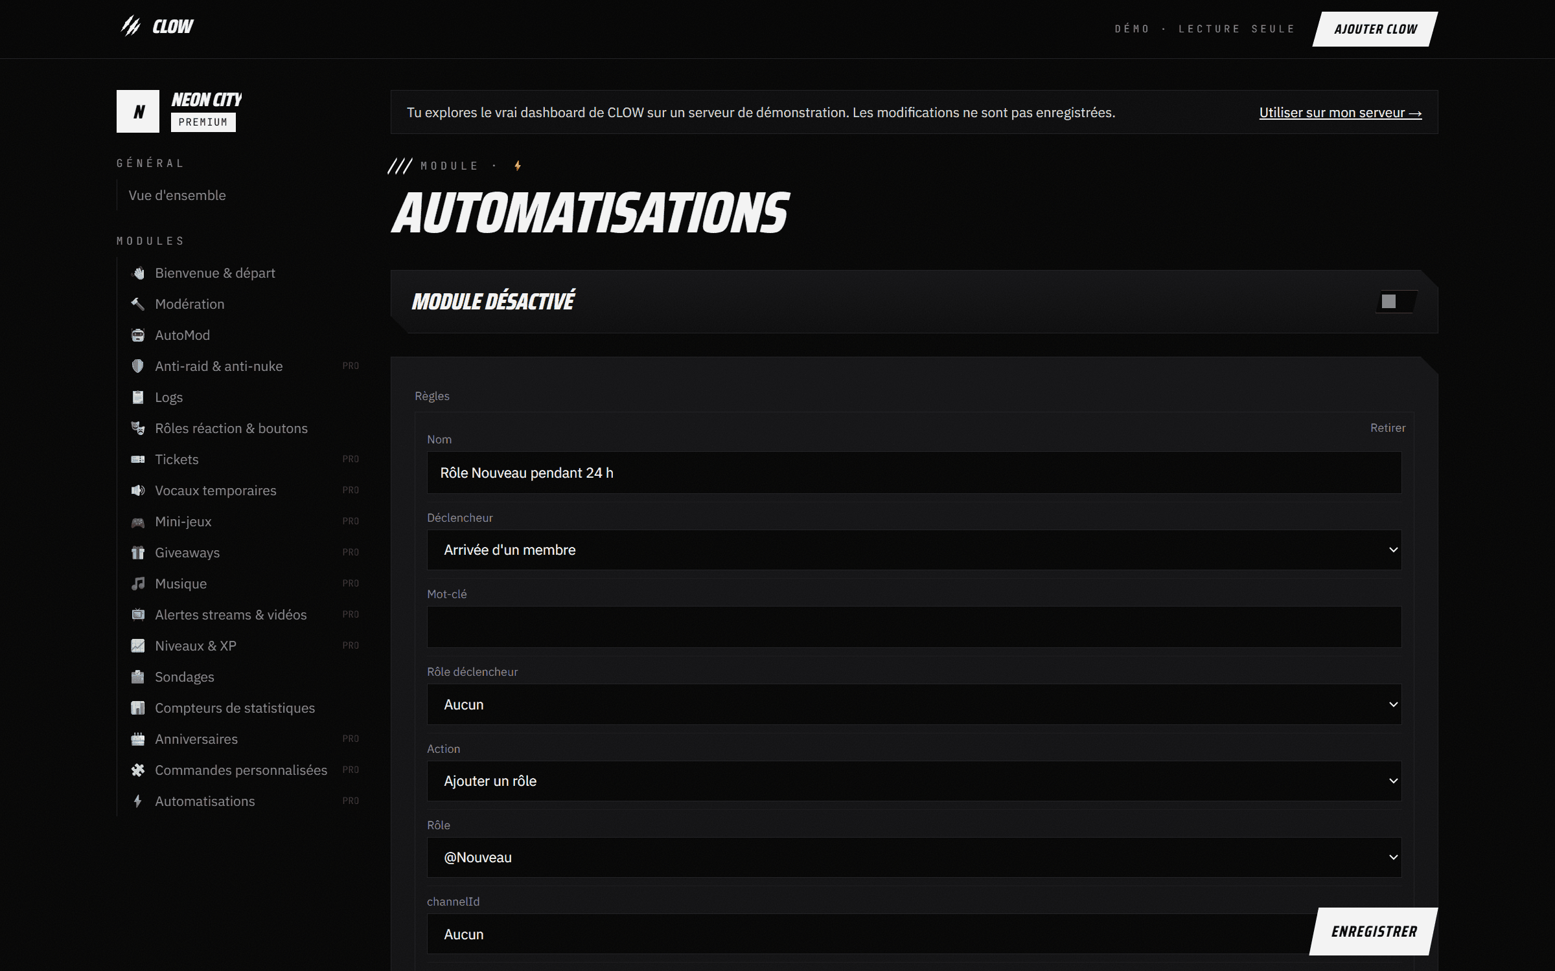The image size is (1555, 971).
Task: Click the Neon City server avatar
Action: (138, 111)
